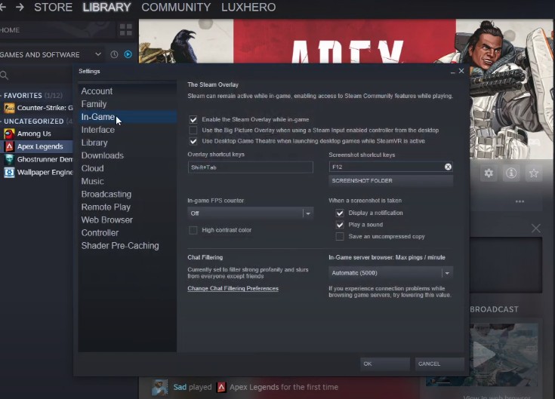This screenshot has width=555, height=399.
Task: Disable the Steam Overlay while in-game
Action: (193, 119)
